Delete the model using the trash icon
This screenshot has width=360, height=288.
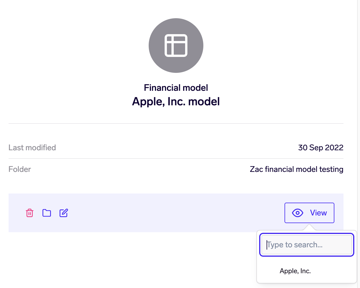[30, 213]
